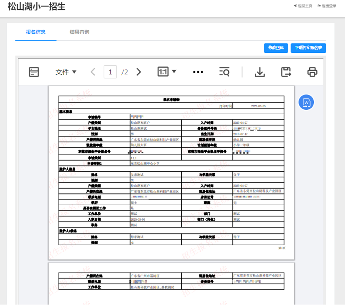Click the 松山湖小一招生 page title
The width and height of the screenshot is (345, 305).
tap(37, 7)
